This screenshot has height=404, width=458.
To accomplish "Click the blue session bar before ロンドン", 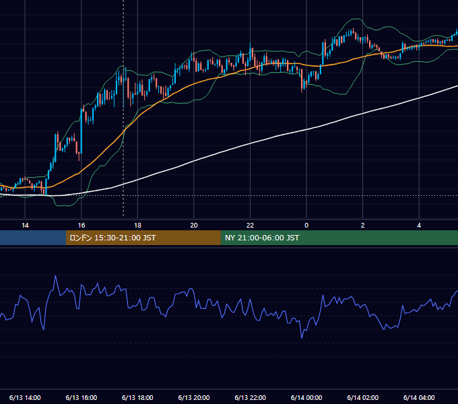I will pos(33,238).
